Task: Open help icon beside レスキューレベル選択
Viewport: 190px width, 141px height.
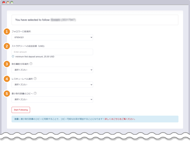Action: click(x=35, y=79)
